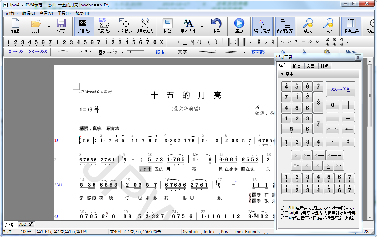377x237 pixels.
Task: Toggle the 浮动工具 floating tools panel
Action: (x=351, y=26)
